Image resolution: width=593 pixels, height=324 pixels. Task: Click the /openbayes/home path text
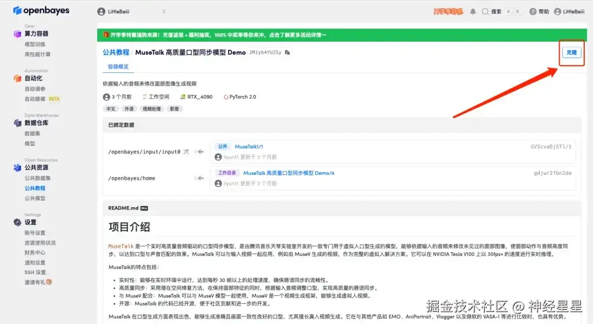(132, 178)
